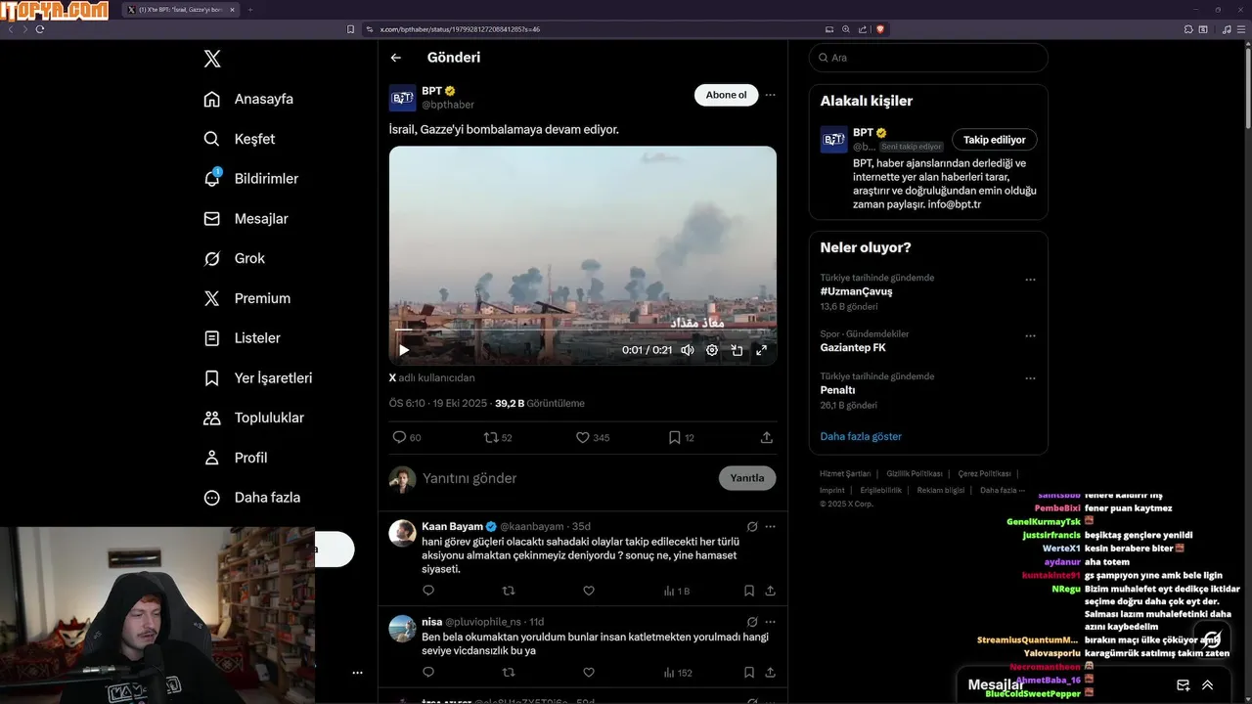The image size is (1252, 704).
Task: Share the BPT post
Action: pos(767,437)
